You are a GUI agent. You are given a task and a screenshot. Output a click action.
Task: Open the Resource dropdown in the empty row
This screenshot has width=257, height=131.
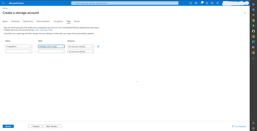pos(81,51)
